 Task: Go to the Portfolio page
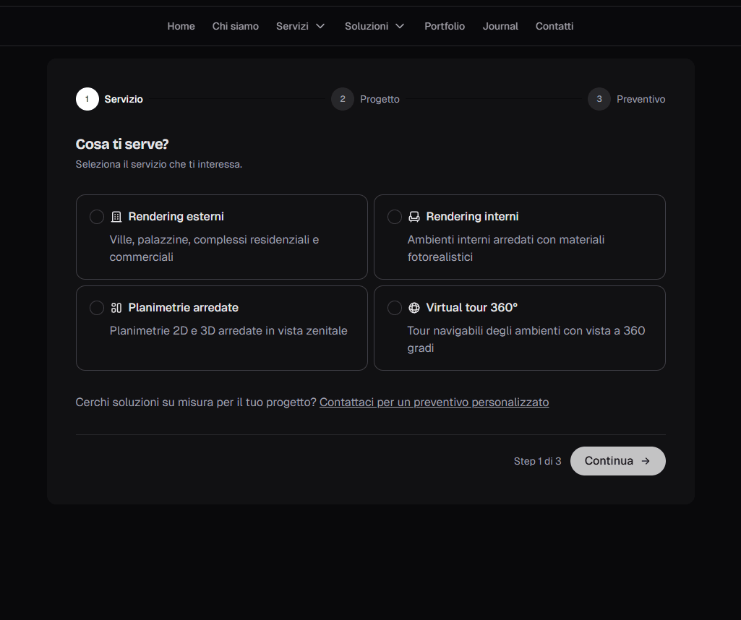coord(445,27)
